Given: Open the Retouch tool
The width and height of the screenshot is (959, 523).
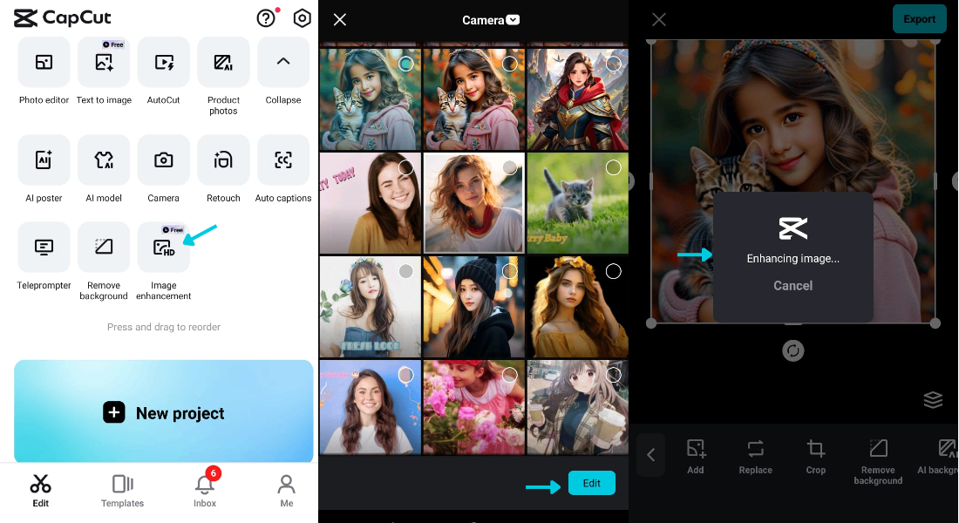Looking at the screenshot, I should 223,160.
